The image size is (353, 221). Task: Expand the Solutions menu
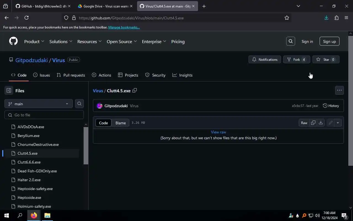coord(61,41)
